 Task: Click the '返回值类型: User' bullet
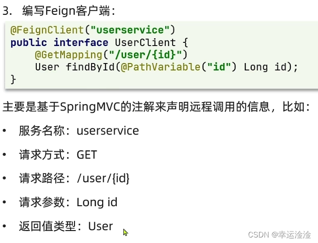click(x=66, y=226)
